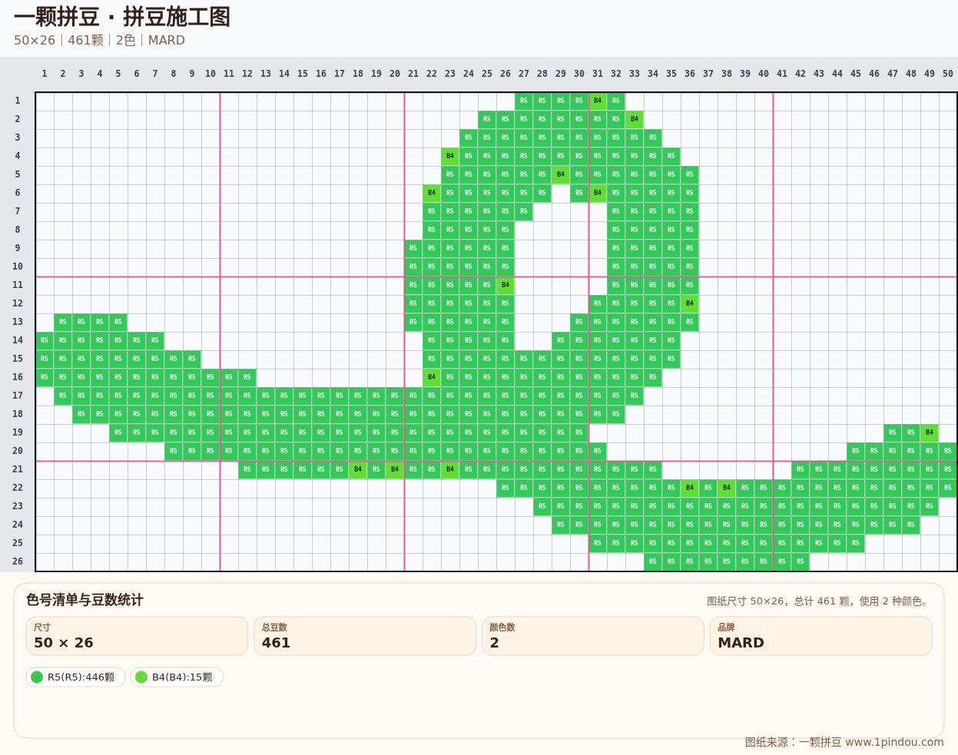Click R5 bead at row 26, column 42

[x=801, y=561]
